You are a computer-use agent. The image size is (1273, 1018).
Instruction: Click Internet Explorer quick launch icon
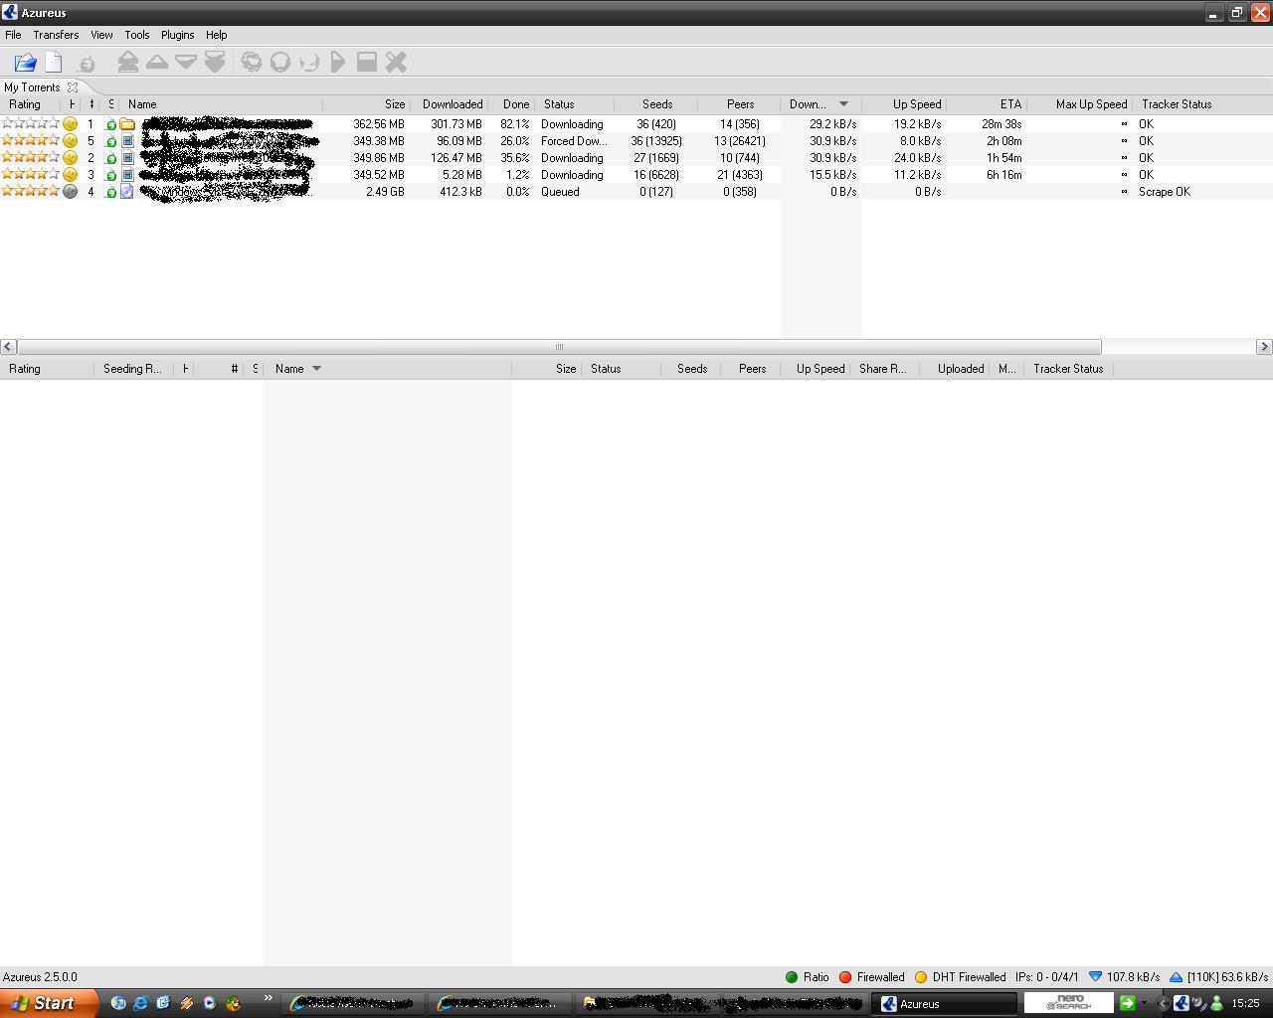click(x=140, y=1003)
